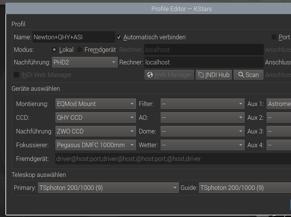Click the Scan button
This screenshot has height=217, width=291.
249,75
